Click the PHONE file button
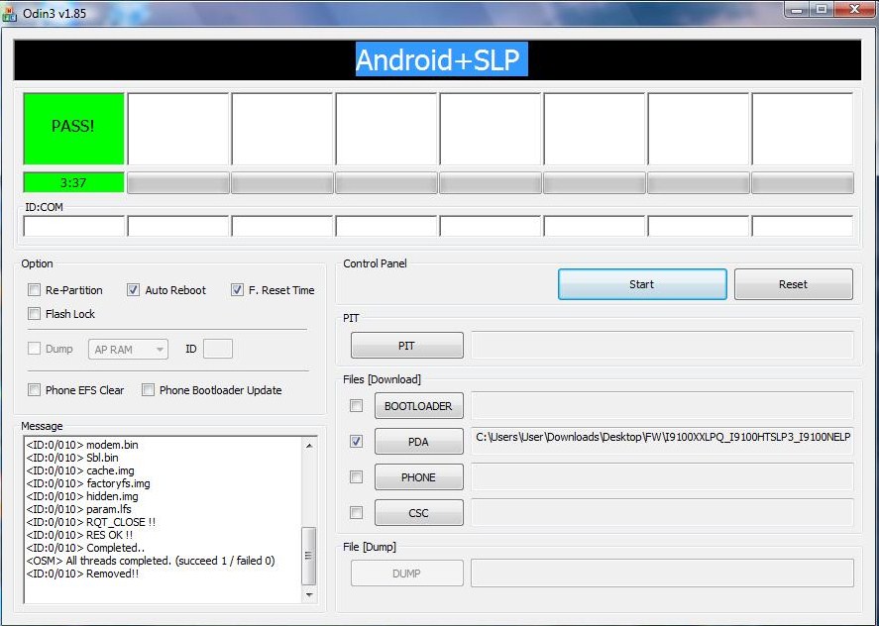This screenshot has height=626, width=879. (x=418, y=477)
